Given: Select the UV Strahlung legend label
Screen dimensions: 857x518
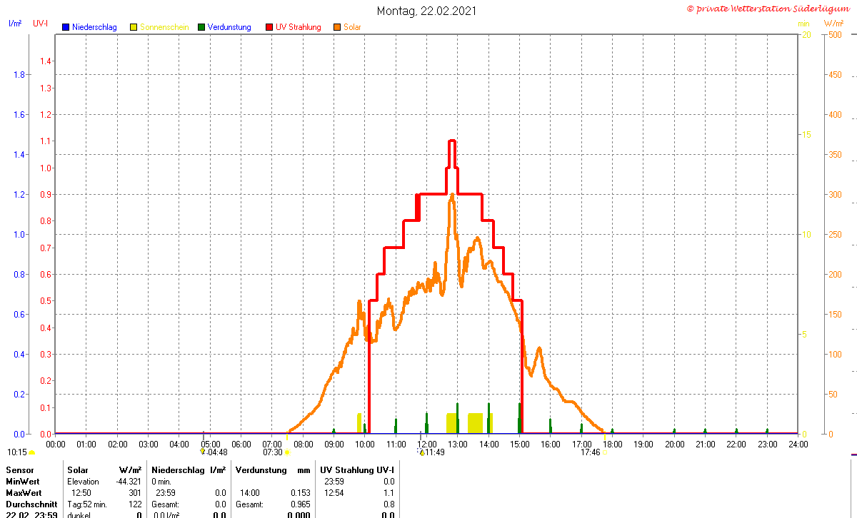Looking at the screenshot, I should pyautogui.click(x=299, y=27).
